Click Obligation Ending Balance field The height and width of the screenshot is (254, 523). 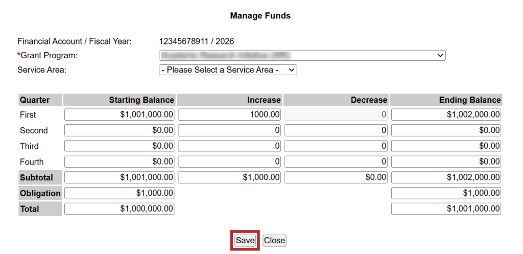pos(446,193)
